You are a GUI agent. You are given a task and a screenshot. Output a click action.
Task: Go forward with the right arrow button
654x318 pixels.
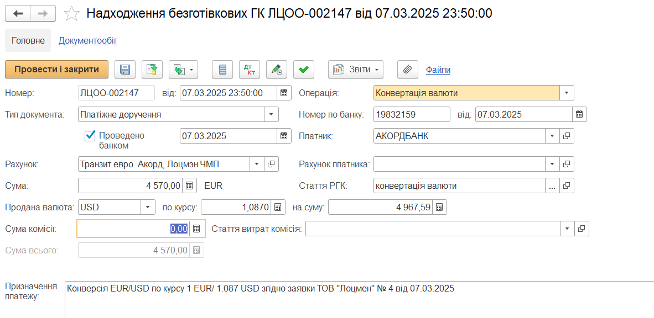click(x=43, y=14)
